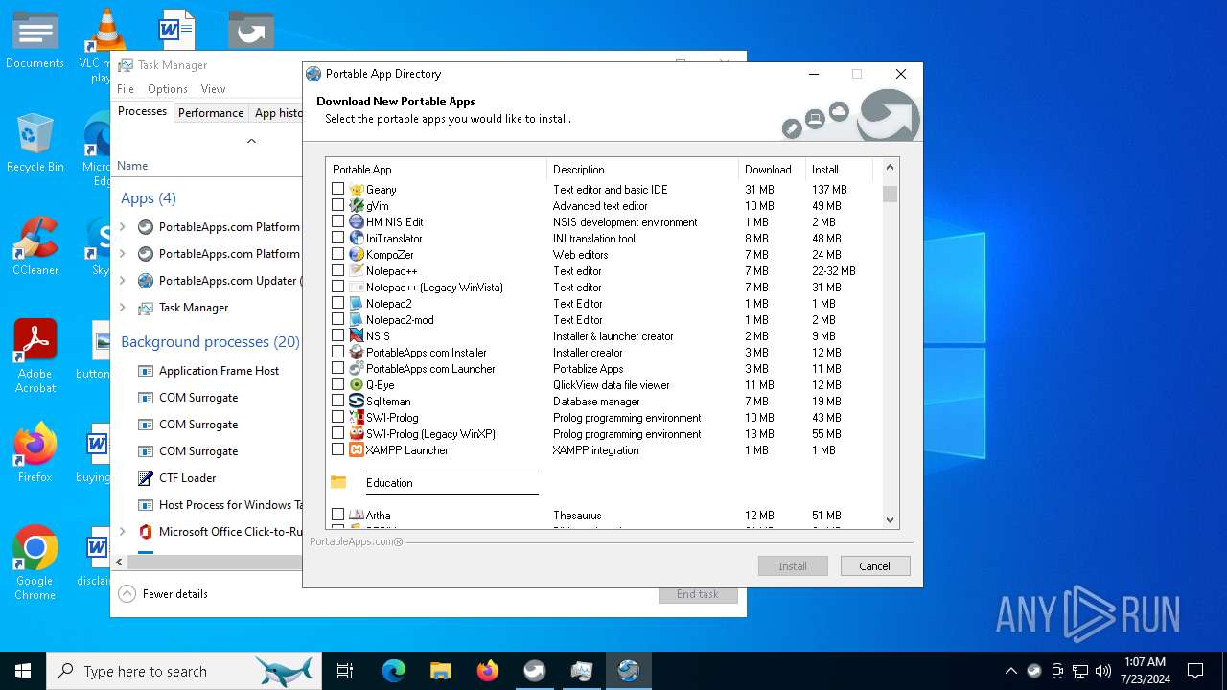Click the Education category folder icon

point(338,483)
